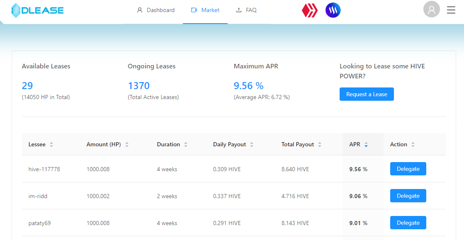Click lessee name hive-117778

click(x=44, y=169)
